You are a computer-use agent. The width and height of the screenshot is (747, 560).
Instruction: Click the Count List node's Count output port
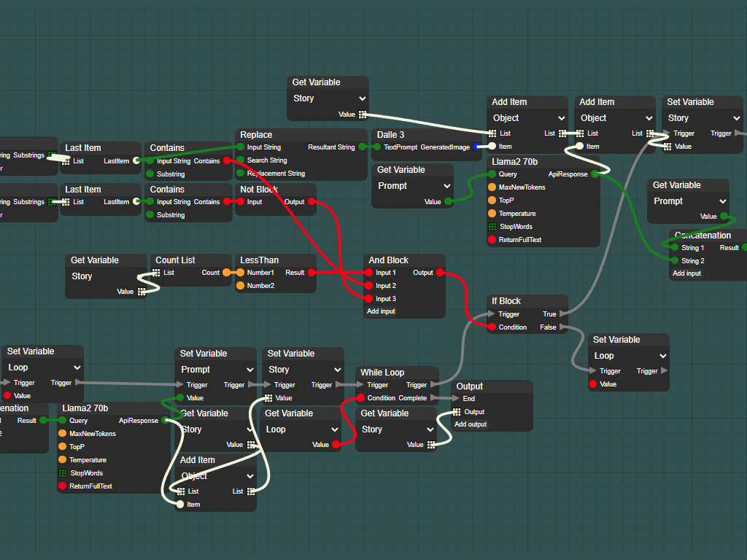[x=227, y=273]
